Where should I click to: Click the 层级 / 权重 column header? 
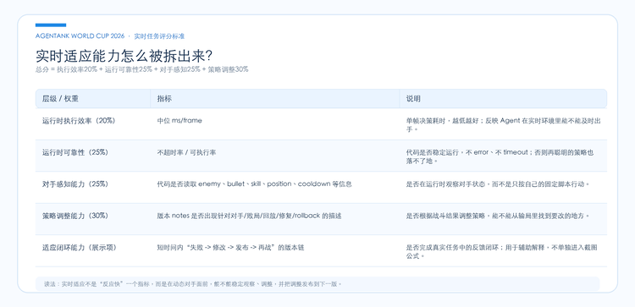point(60,99)
